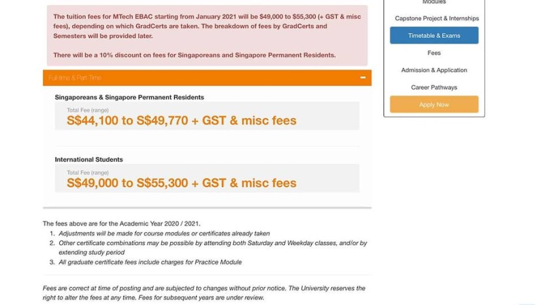Click the S$44,100 to S$49,770 fee text

click(x=181, y=121)
